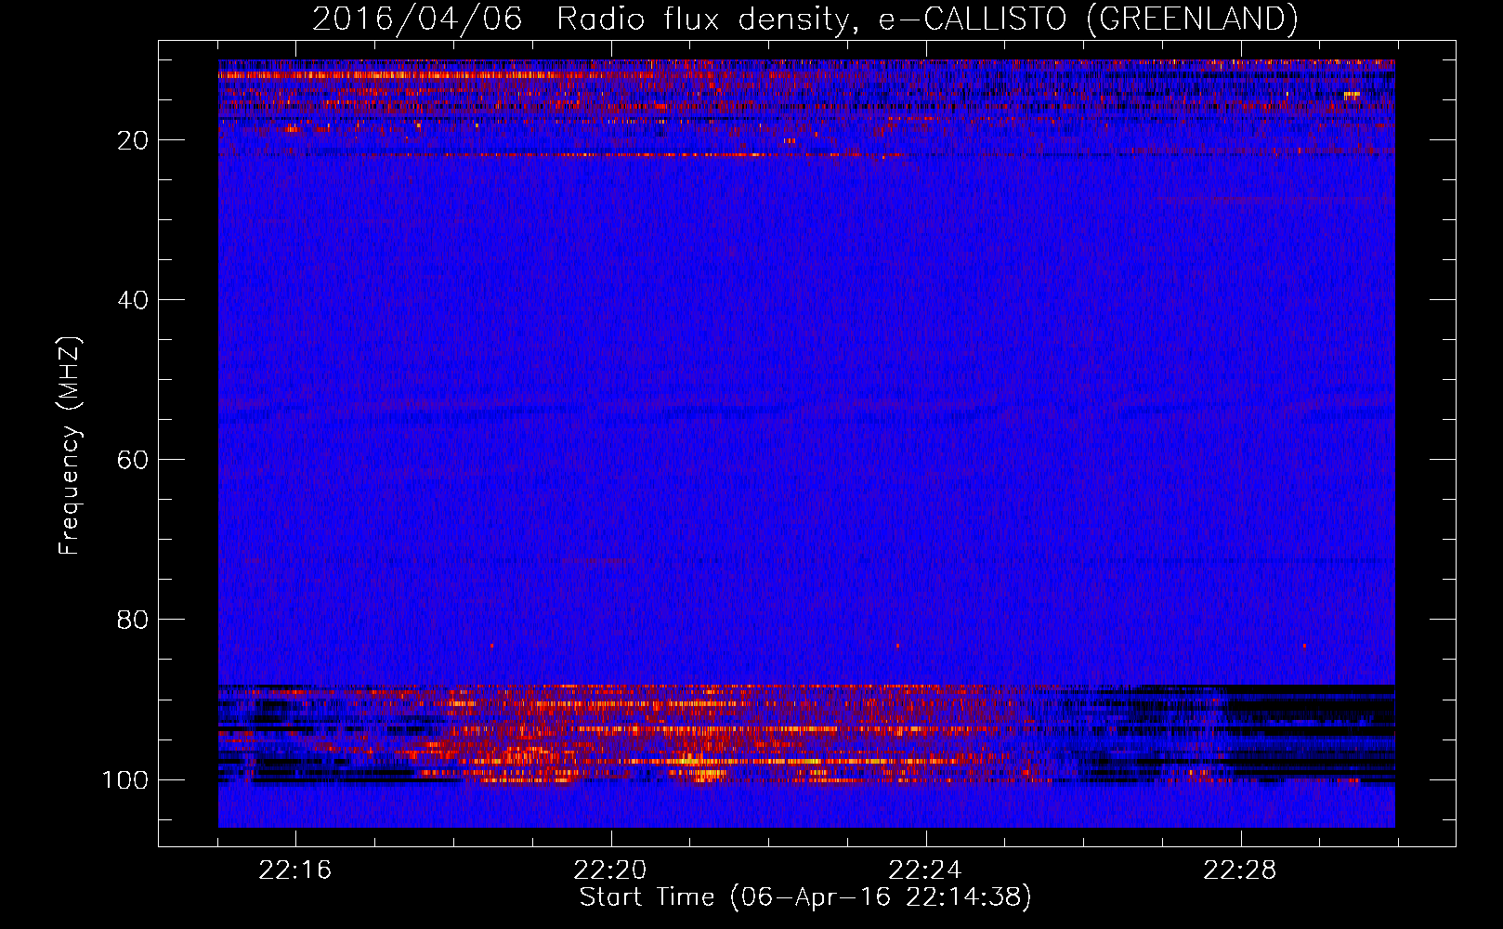This screenshot has height=929, width=1503.
Task: Click the 40 frequency tick label
Action: tap(133, 300)
